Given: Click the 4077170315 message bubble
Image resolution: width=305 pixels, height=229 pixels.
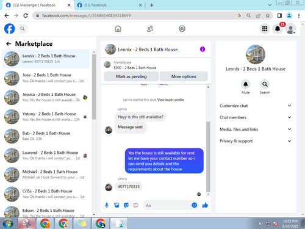Looking at the screenshot, I should click(129, 186).
